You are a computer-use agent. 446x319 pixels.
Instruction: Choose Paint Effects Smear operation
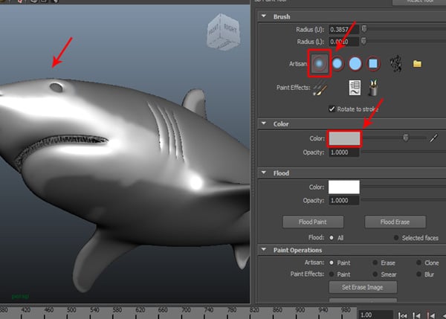[375, 274]
